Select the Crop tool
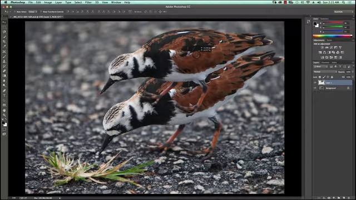The image size is (356, 200). pos(4,42)
